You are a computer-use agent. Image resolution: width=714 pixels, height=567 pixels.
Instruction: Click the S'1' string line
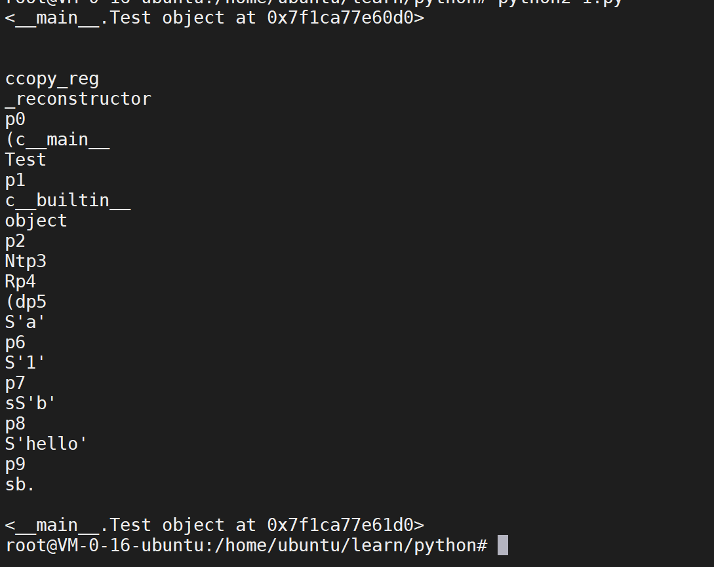pyautogui.click(x=26, y=363)
